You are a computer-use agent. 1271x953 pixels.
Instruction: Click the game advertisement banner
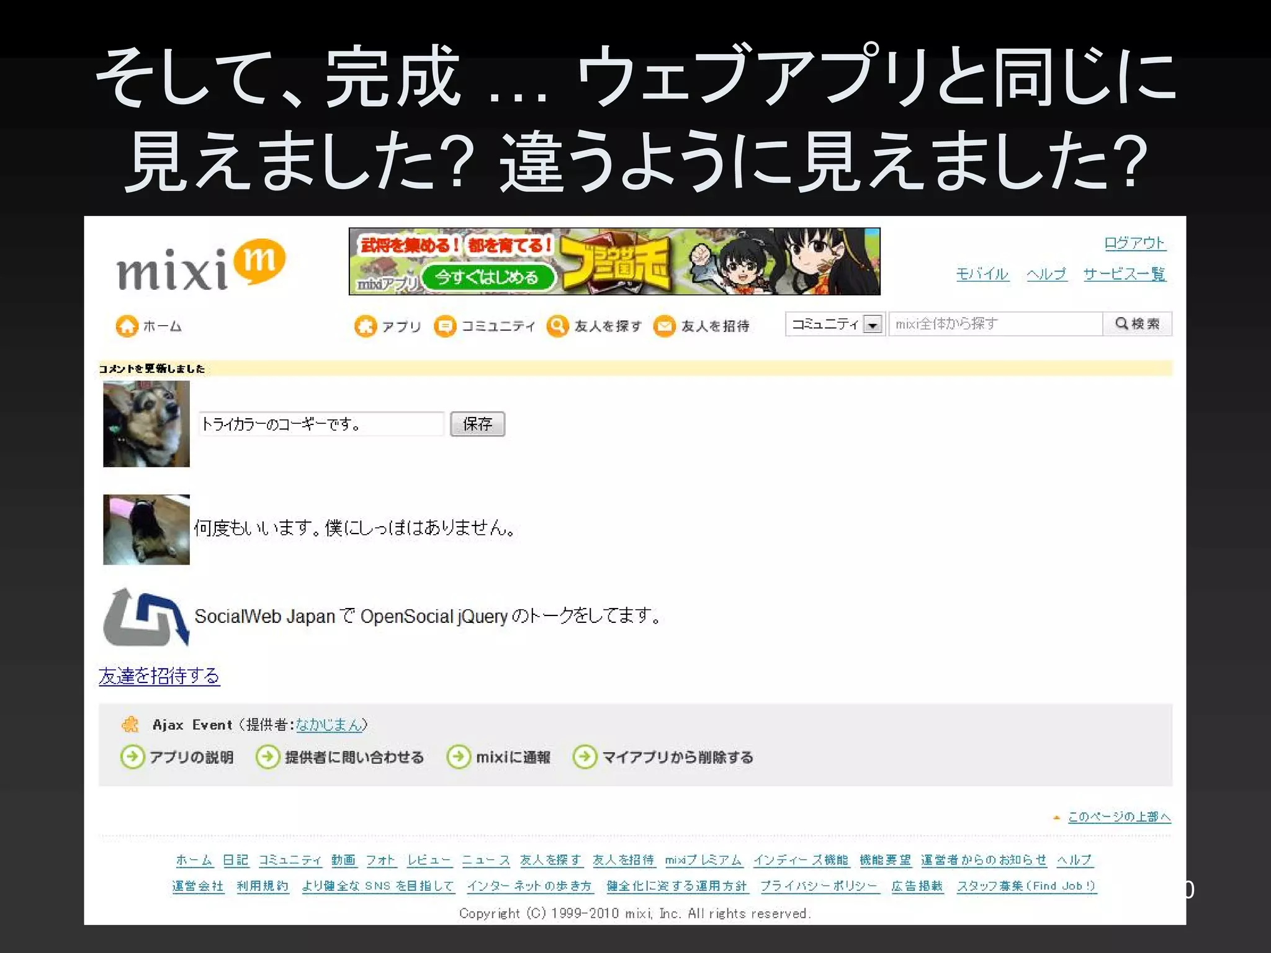coord(614,261)
